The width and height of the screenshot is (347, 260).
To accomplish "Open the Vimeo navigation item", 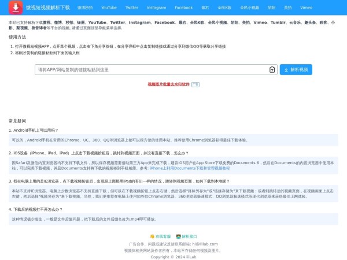I will pos(307,8).
